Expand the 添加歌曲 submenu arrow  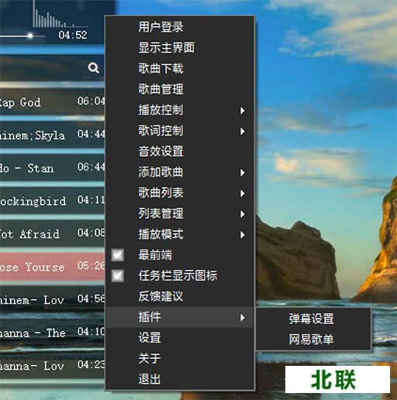pos(243,173)
